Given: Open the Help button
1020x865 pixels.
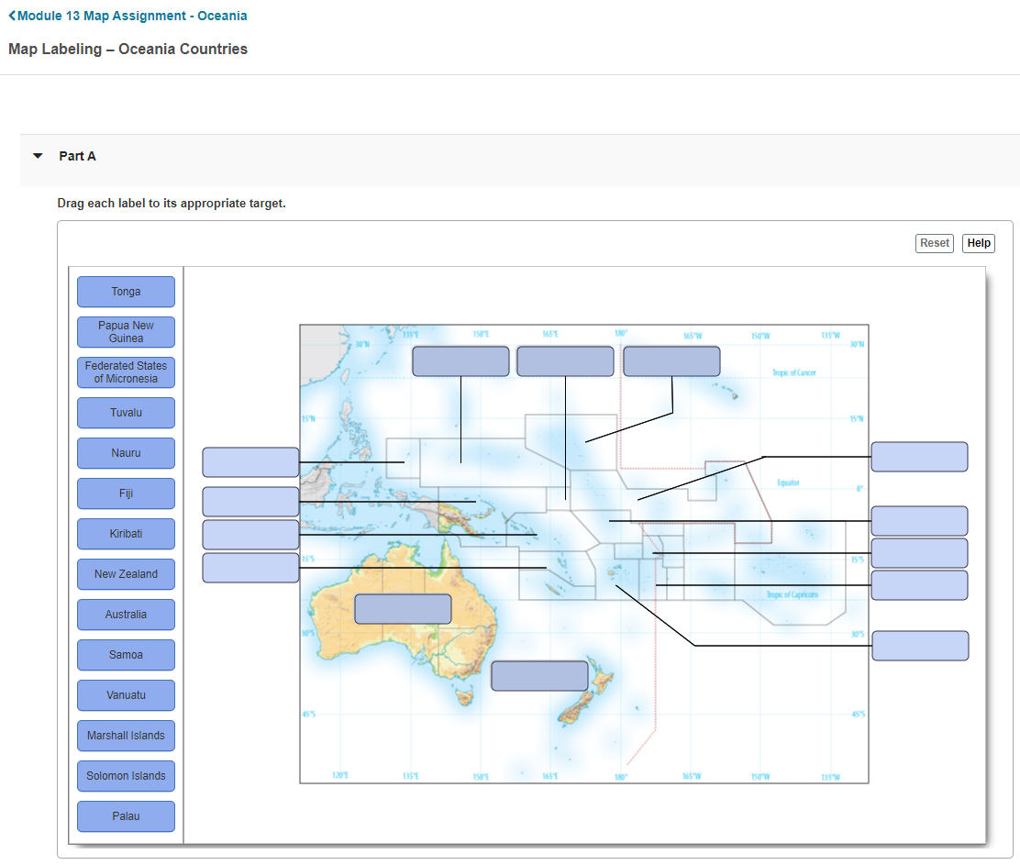Looking at the screenshot, I should 979,243.
